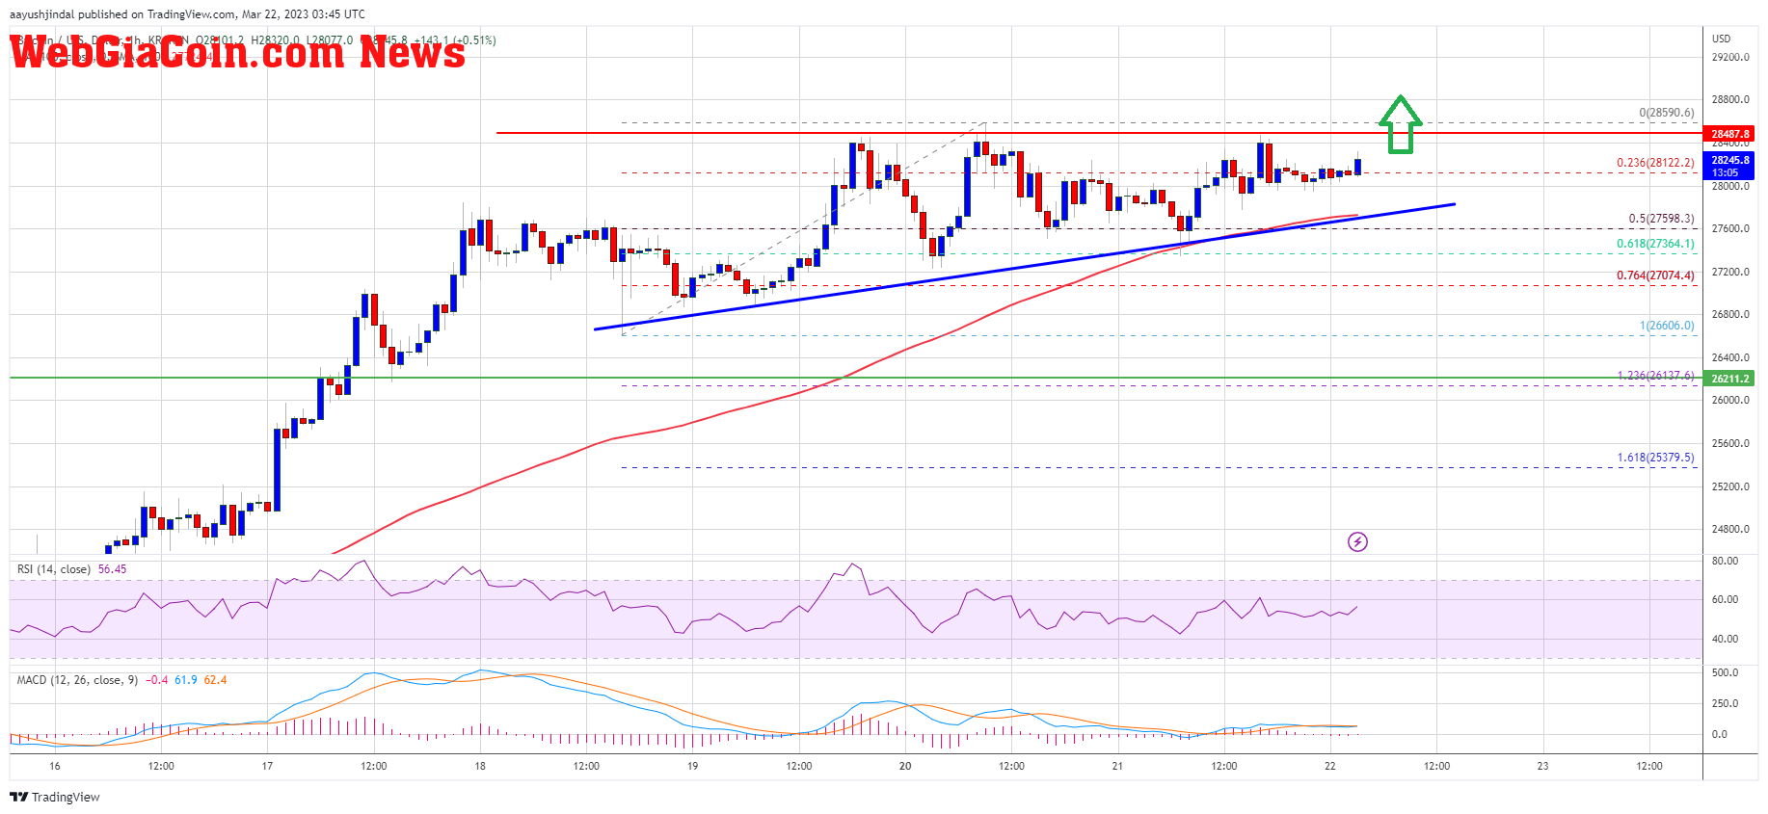The image size is (1768, 814).
Task: Click the Fibonacci 0.618(27364.1) level label
Action: click(x=1655, y=244)
